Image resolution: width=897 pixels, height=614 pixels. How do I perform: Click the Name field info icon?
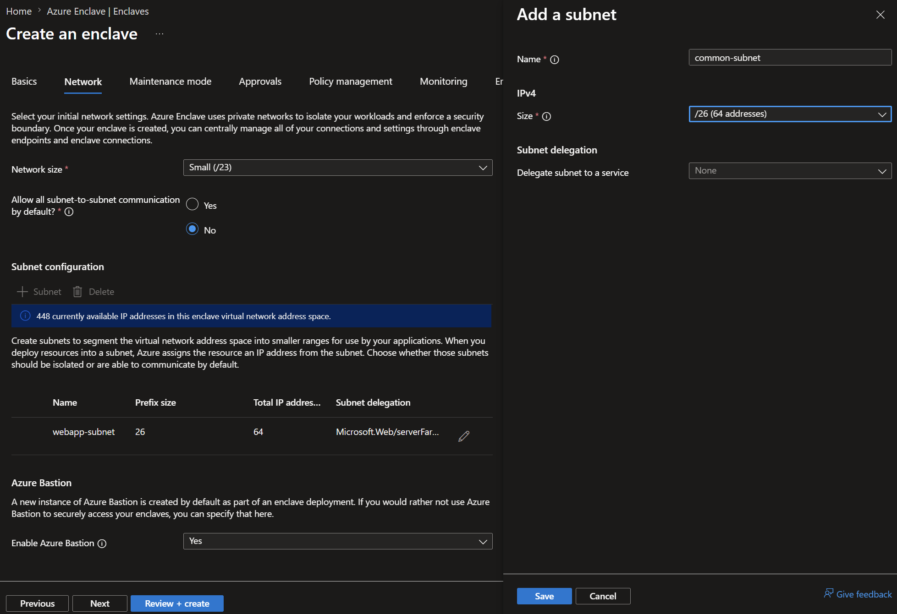[555, 60]
